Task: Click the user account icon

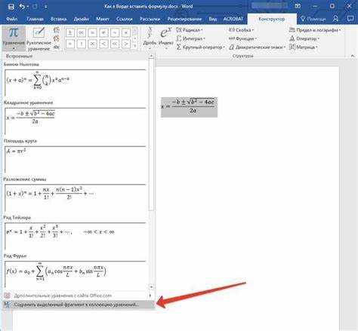Action: point(335,19)
